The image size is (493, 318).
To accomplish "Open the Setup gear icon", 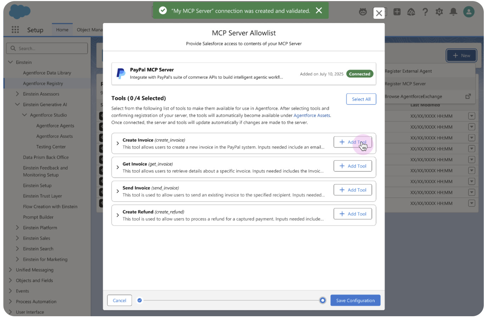I will click(x=439, y=12).
